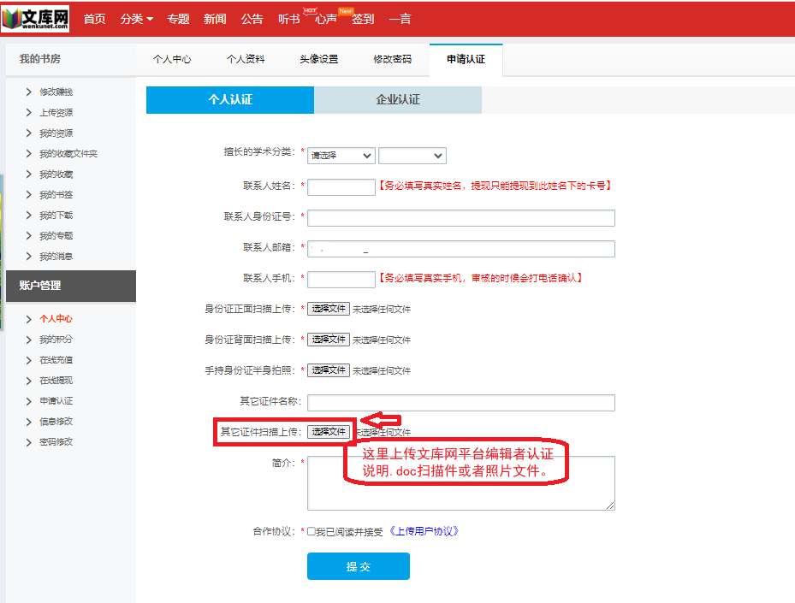Screen dimensions: 795x603
Task: Click the chevron beside 我的下载
Action: coord(29,215)
